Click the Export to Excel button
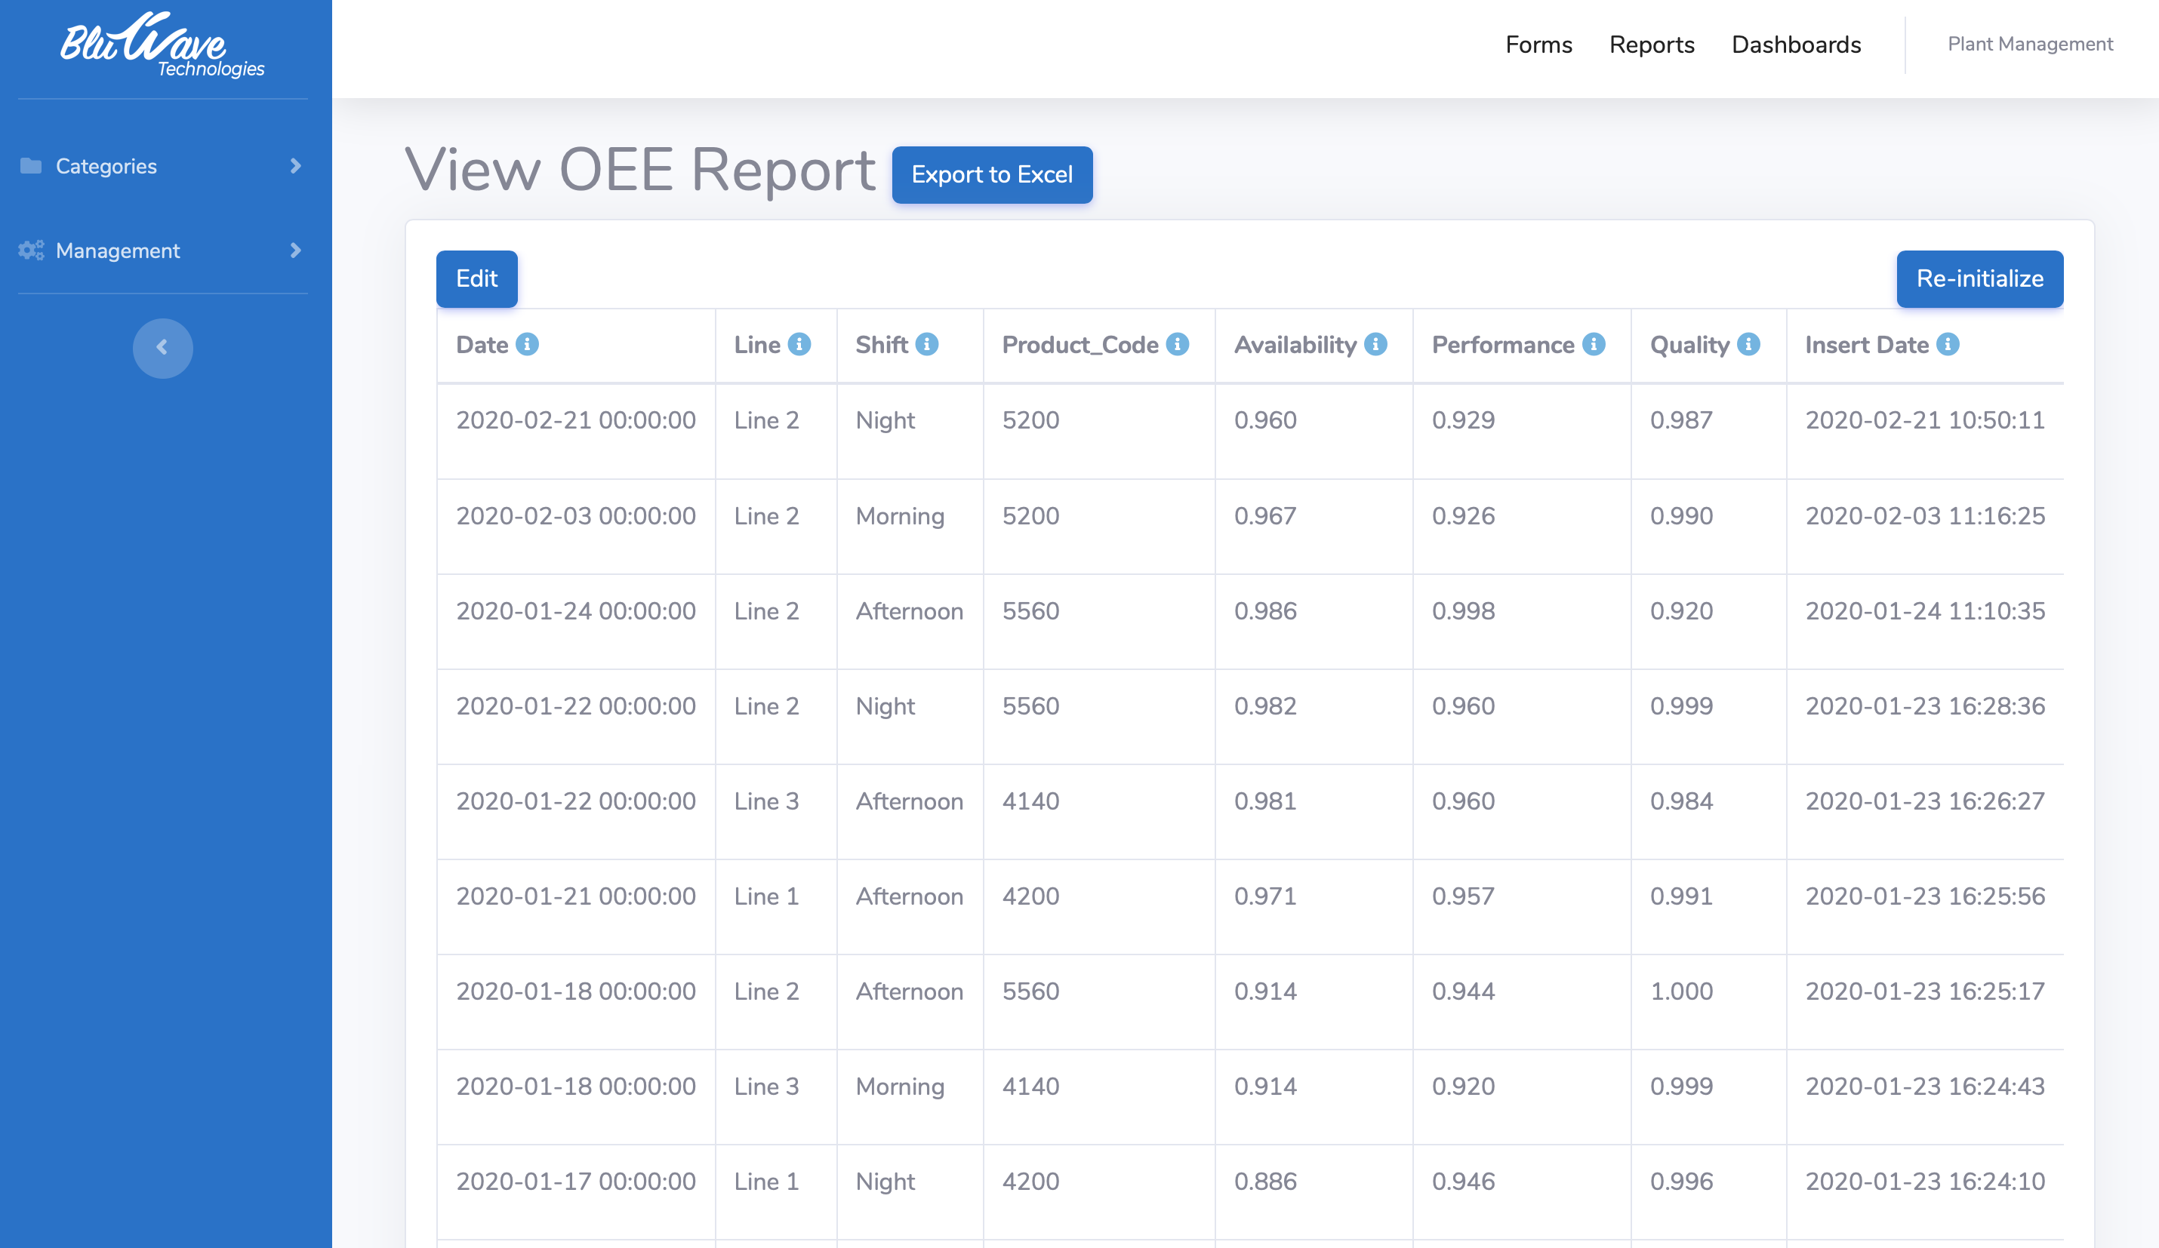Screen dimensions: 2159x1248 (992, 175)
